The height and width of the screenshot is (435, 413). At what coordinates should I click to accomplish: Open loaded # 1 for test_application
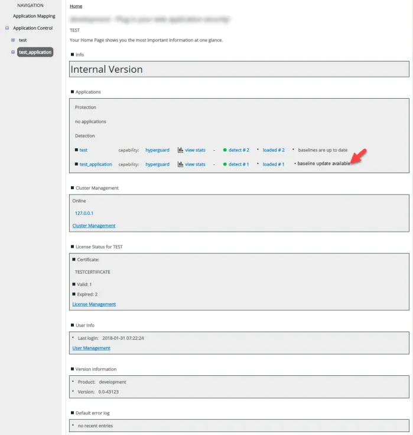point(274,164)
